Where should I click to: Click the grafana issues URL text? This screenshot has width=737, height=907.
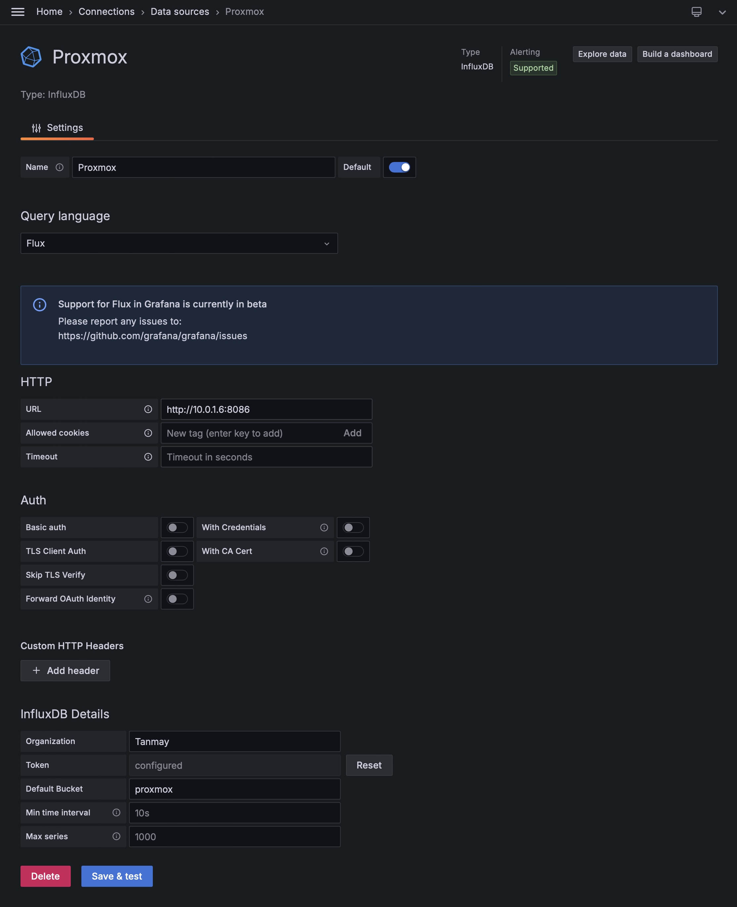[152, 335]
